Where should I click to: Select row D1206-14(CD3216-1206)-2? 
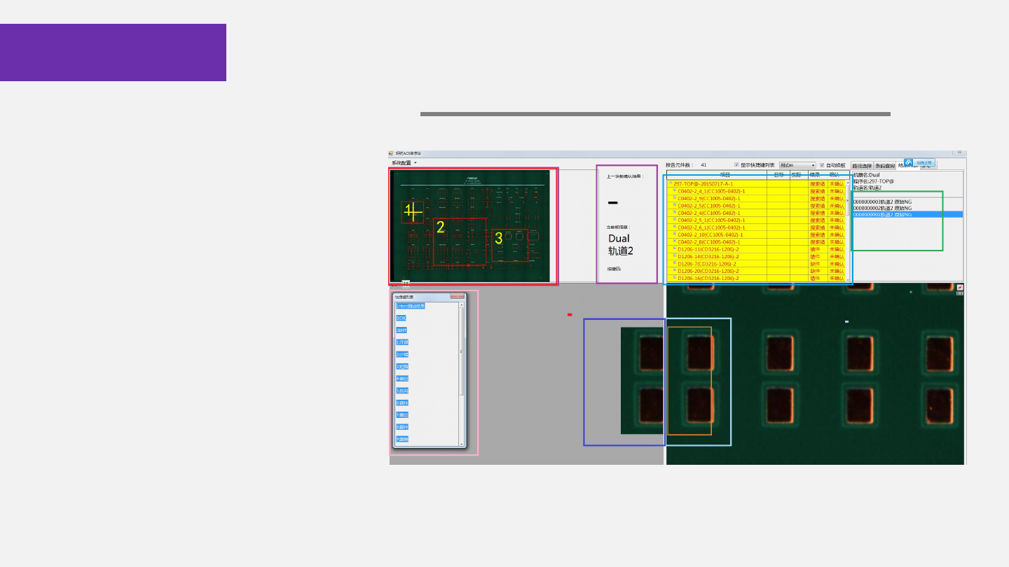pyautogui.click(x=756, y=256)
